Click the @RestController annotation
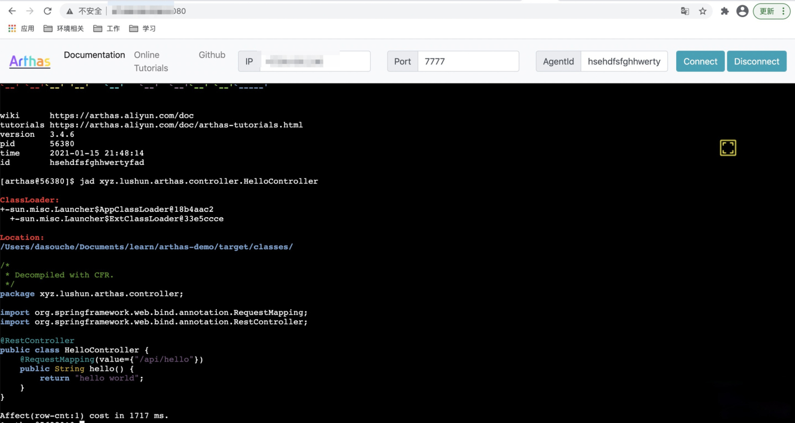 click(37, 341)
